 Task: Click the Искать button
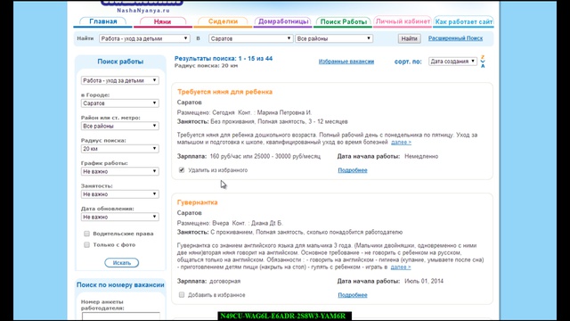point(122,263)
